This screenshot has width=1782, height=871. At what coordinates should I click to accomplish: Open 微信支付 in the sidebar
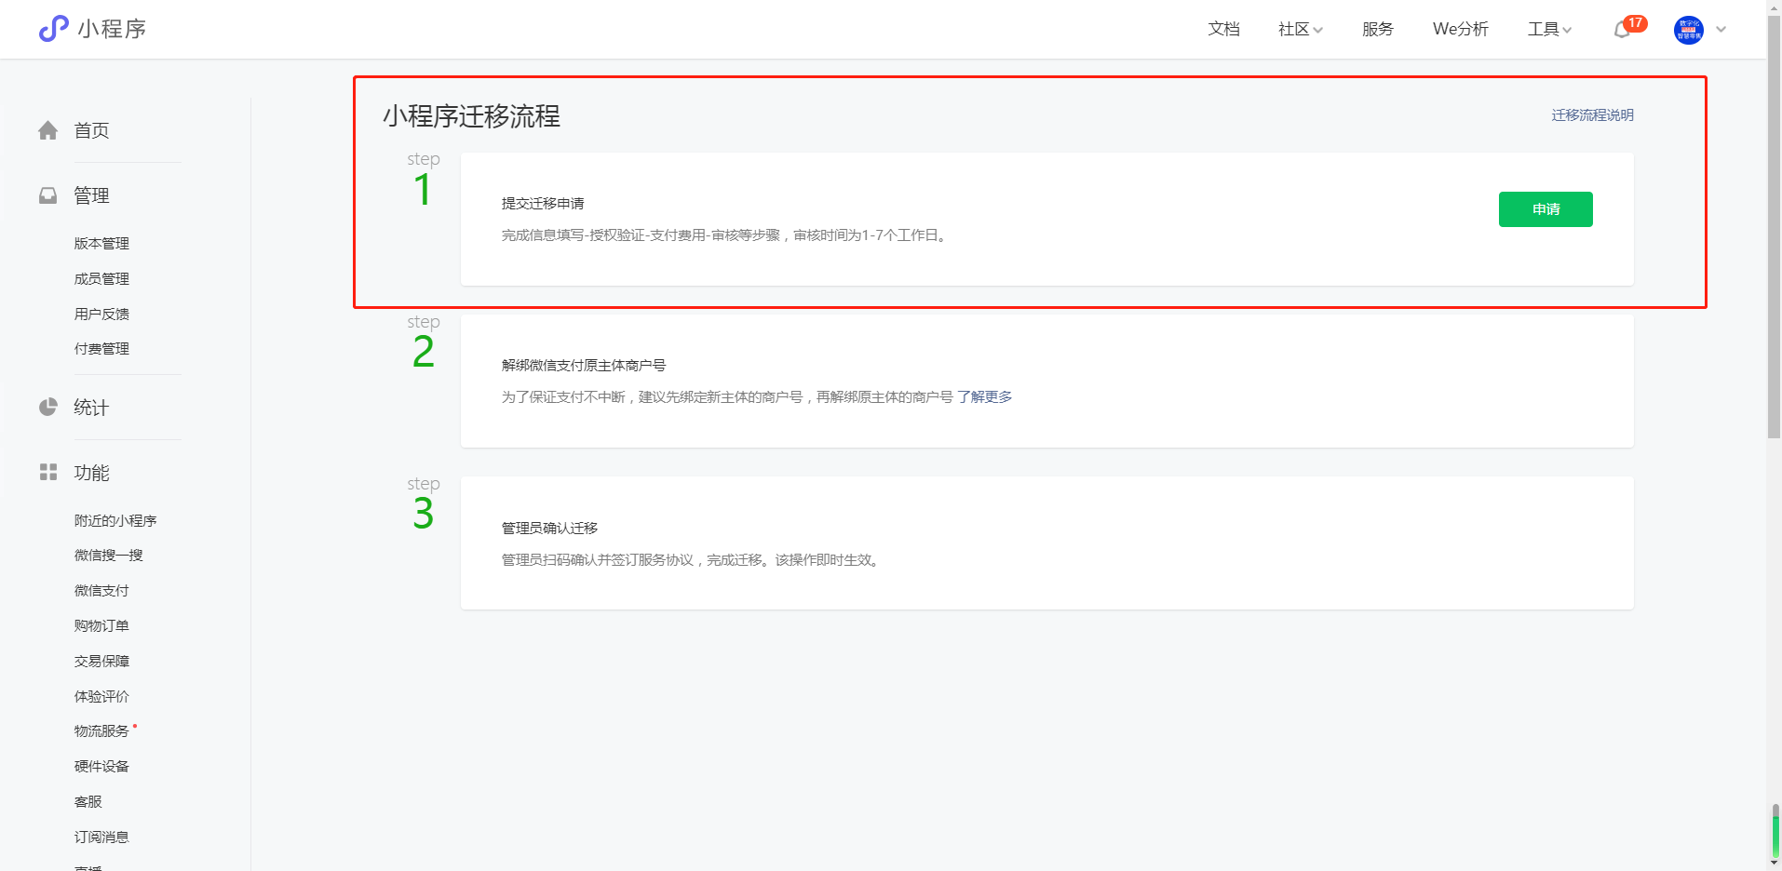pyautogui.click(x=101, y=591)
